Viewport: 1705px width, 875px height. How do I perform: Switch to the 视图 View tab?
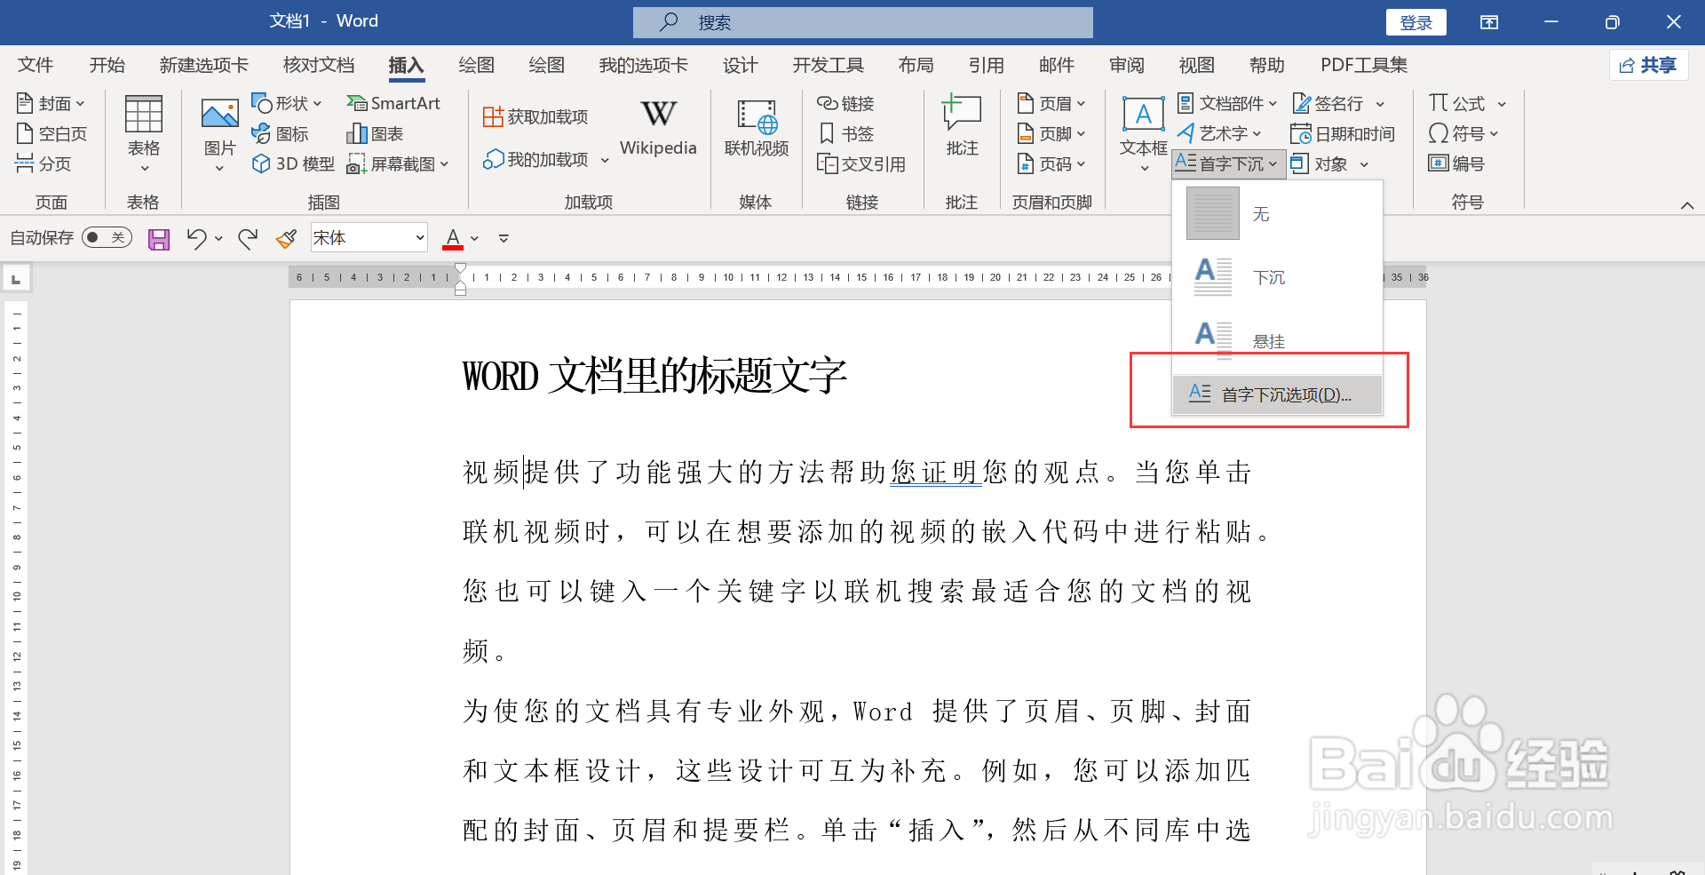[x=1196, y=65]
